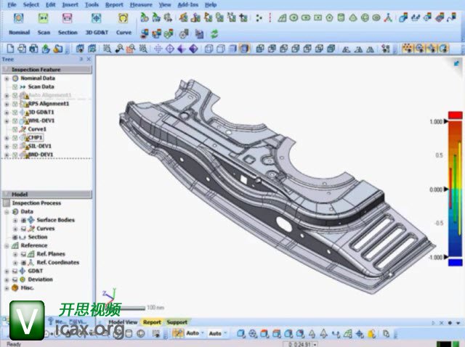This screenshot has height=347, width=465.
Task: Click the first zoom magnifier toolbar icon
Action: tap(107, 49)
